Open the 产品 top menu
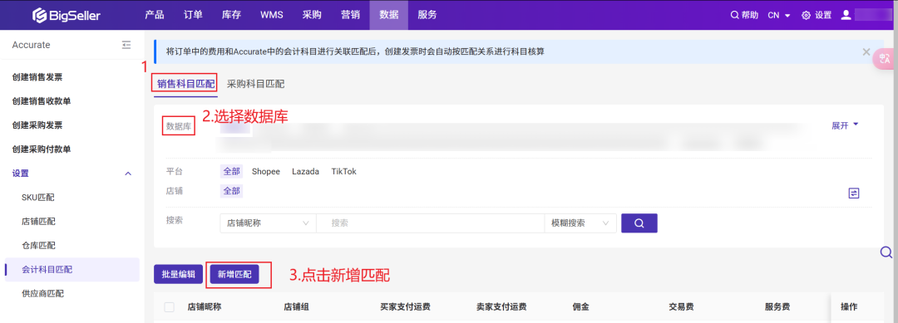Image resolution: width=898 pixels, height=323 pixels. [x=155, y=15]
